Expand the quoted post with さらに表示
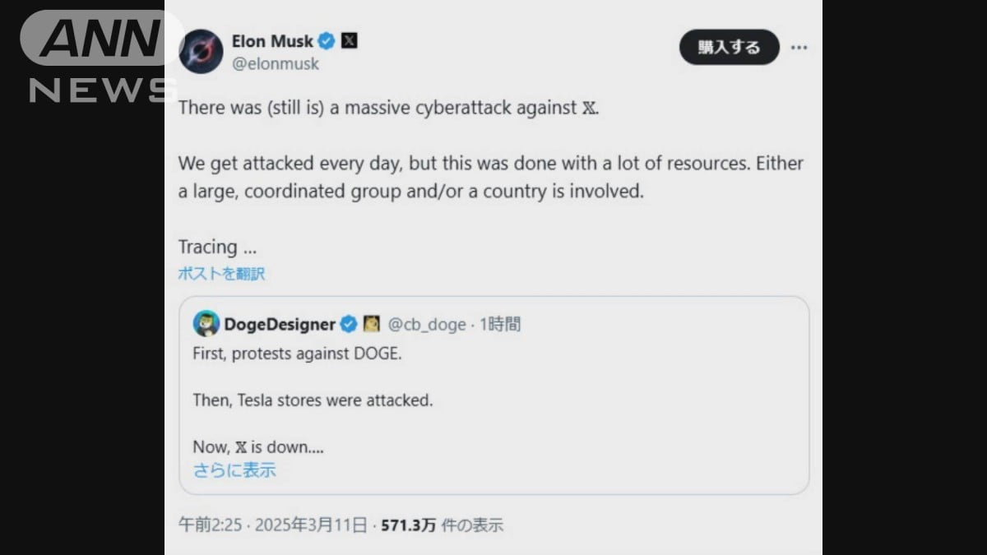Viewport: 987px width, 555px height. pyautogui.click(x=233, y=469)
